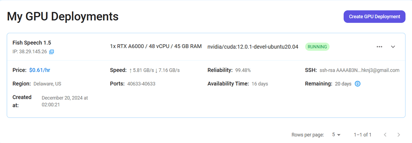Click the 1–1 of 1 pagination label
The width and height of the screenshot is (412, 143).
[363, 135]
